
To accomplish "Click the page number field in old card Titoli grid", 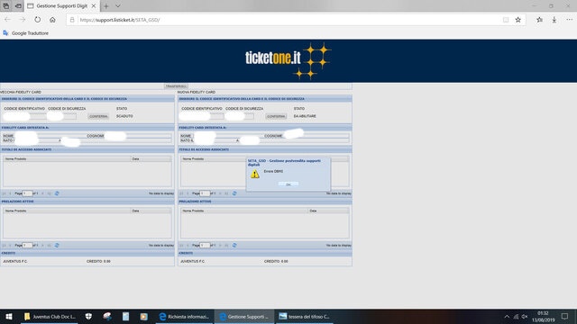I will [x=28, y=193].
